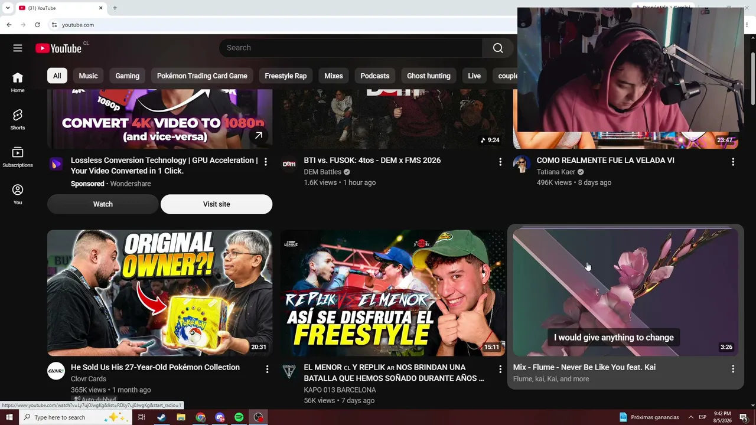The width and height of the screenshot is (756, 425).
Task: Click the YouTube logo
Action: tap(58, 48)
